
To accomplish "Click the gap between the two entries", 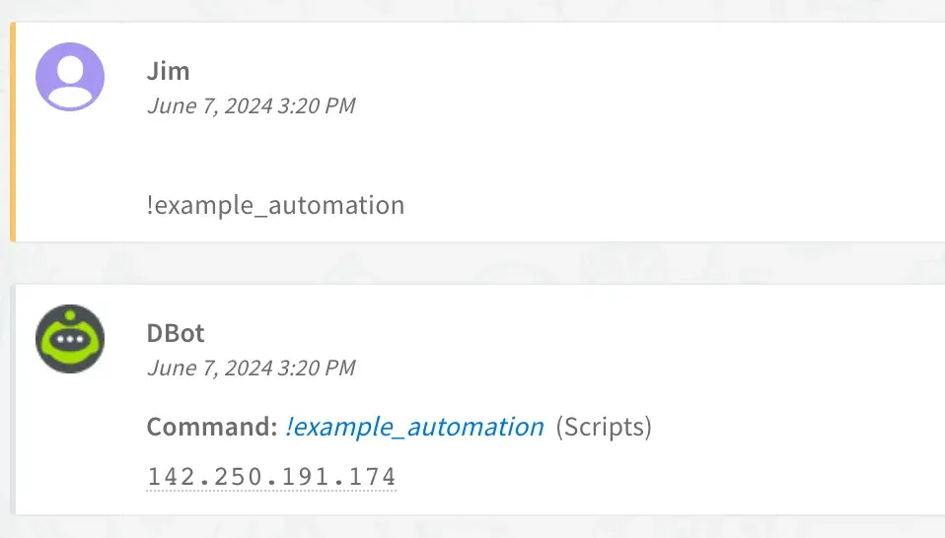I will click(x=472, y=263).
